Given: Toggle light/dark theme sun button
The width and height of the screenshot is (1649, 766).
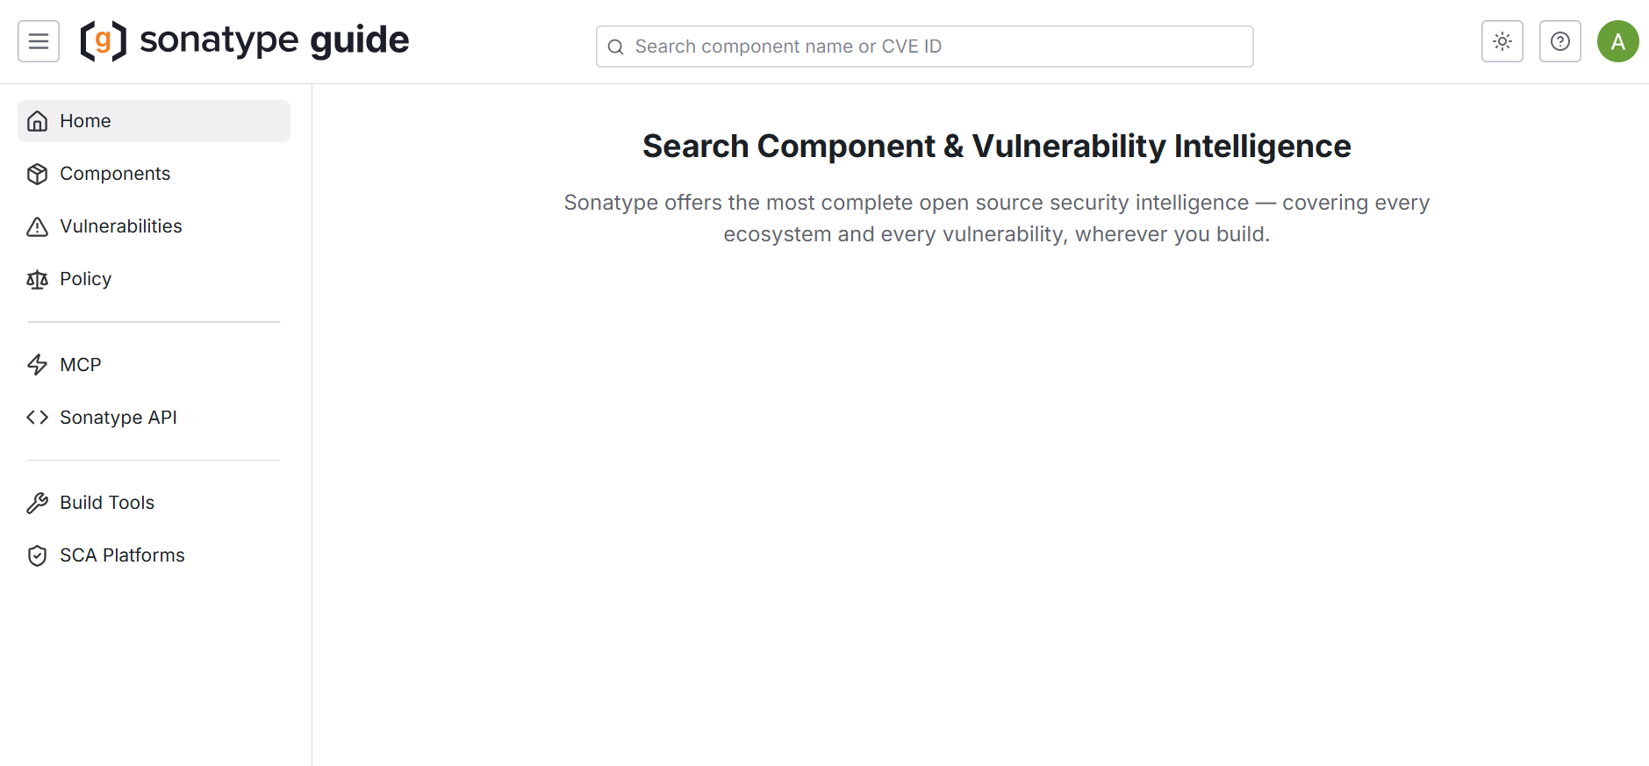Looking at the screenshot, I should click(x=1502, y=41).
